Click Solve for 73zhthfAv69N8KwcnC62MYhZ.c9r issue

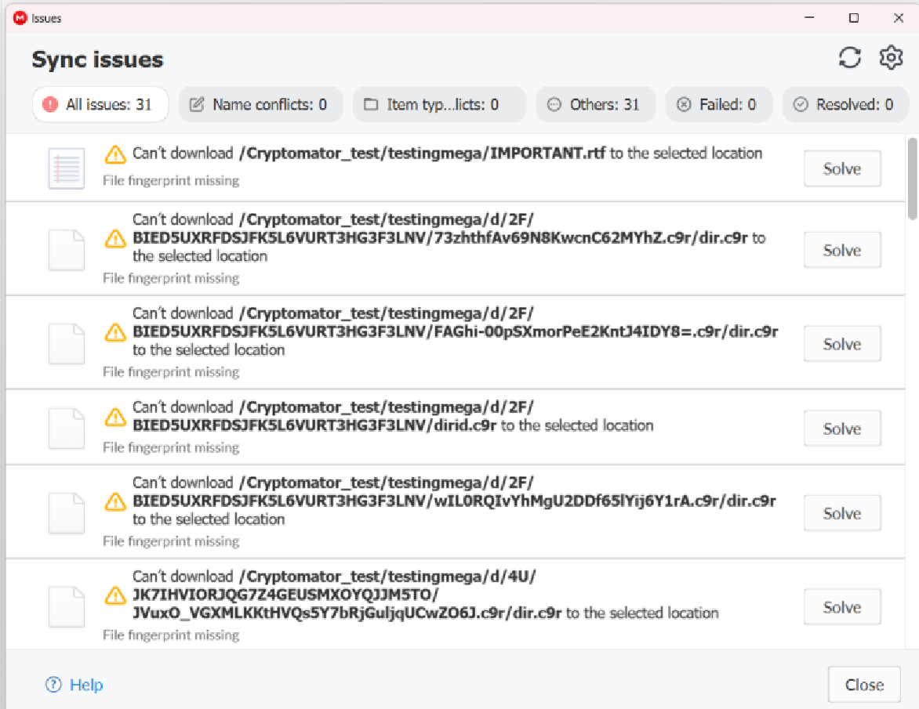point(841,250)
